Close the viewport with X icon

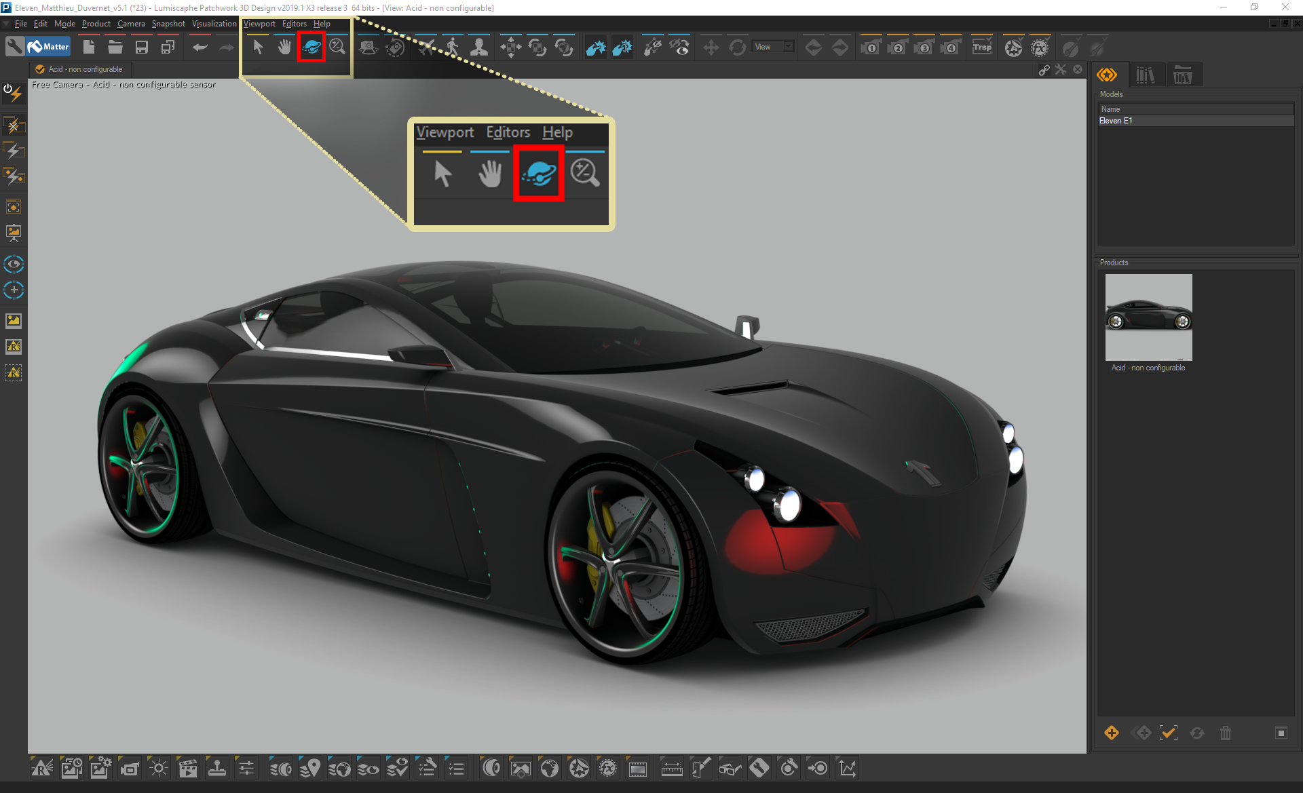click(x=1078, y=70)
